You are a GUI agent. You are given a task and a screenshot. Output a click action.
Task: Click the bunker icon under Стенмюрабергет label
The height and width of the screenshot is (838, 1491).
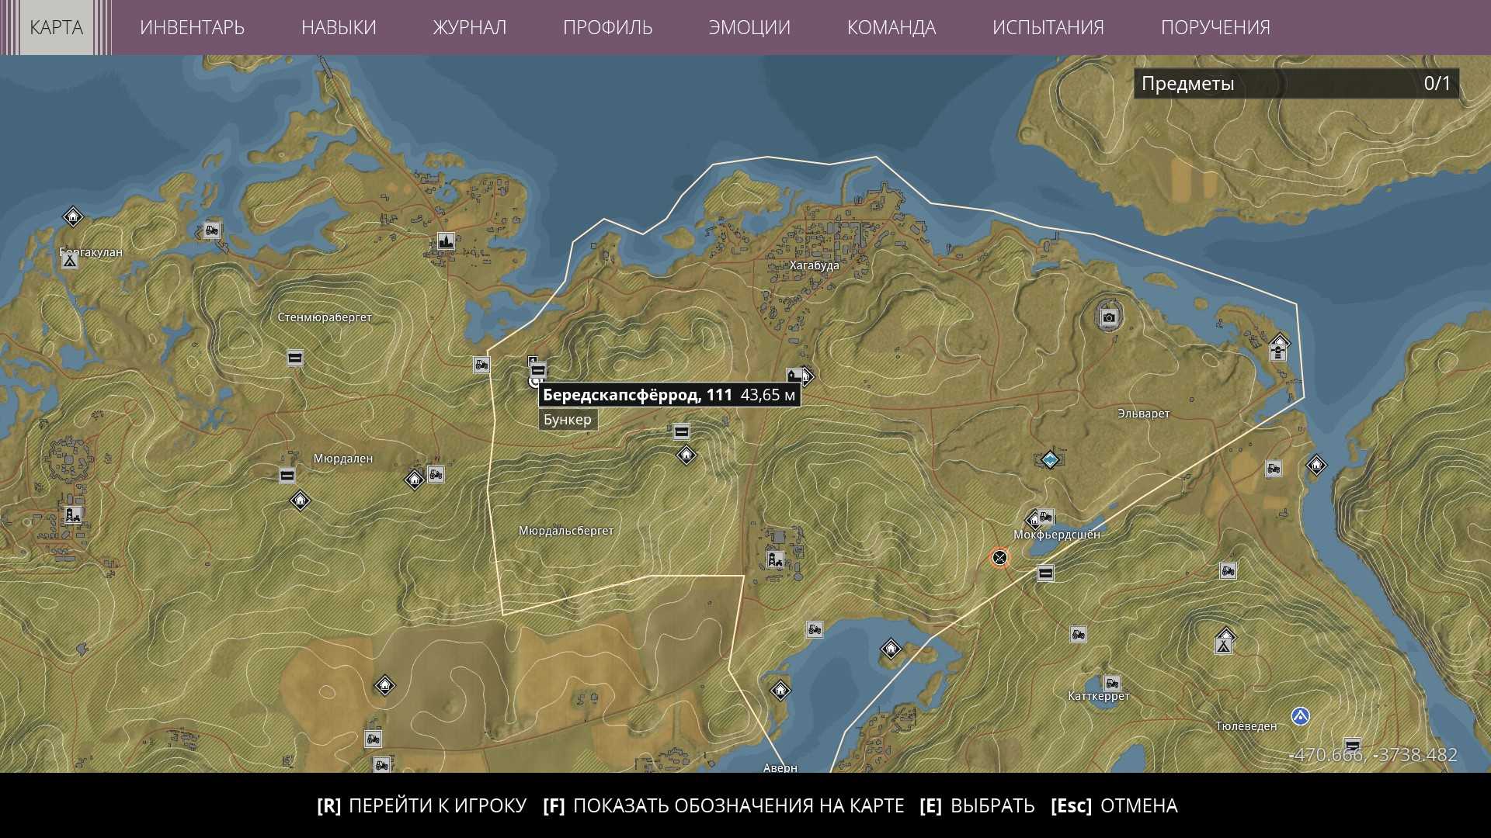294,358
